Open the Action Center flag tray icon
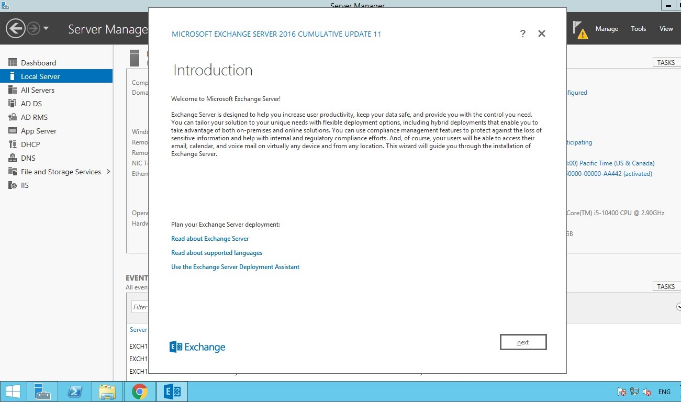 click(x=622, y=392)
